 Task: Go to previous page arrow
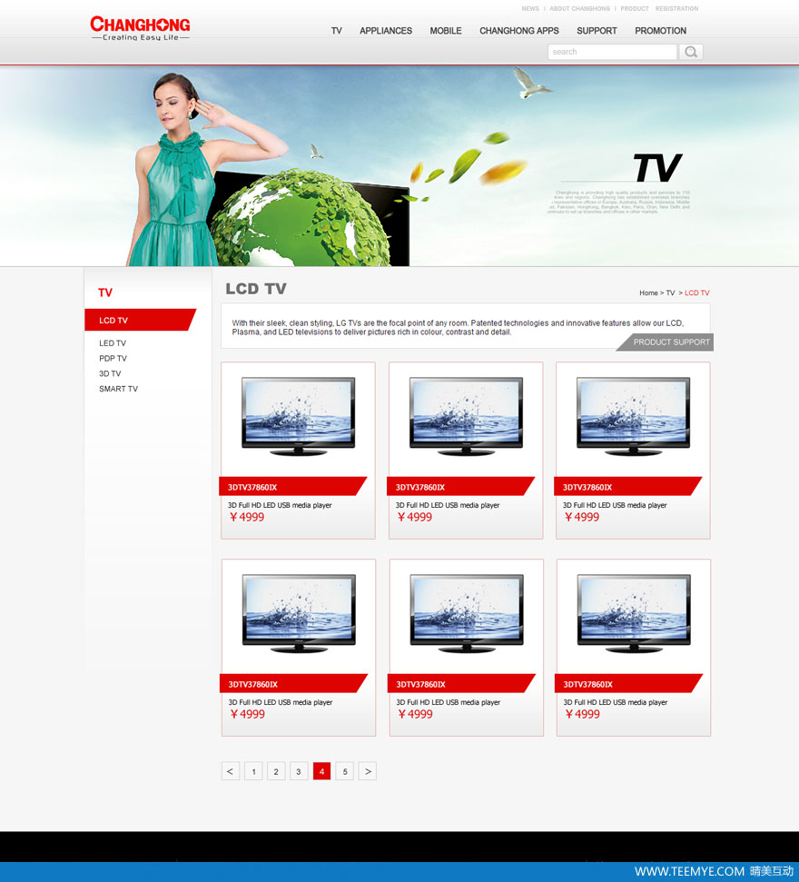[231, 771]
